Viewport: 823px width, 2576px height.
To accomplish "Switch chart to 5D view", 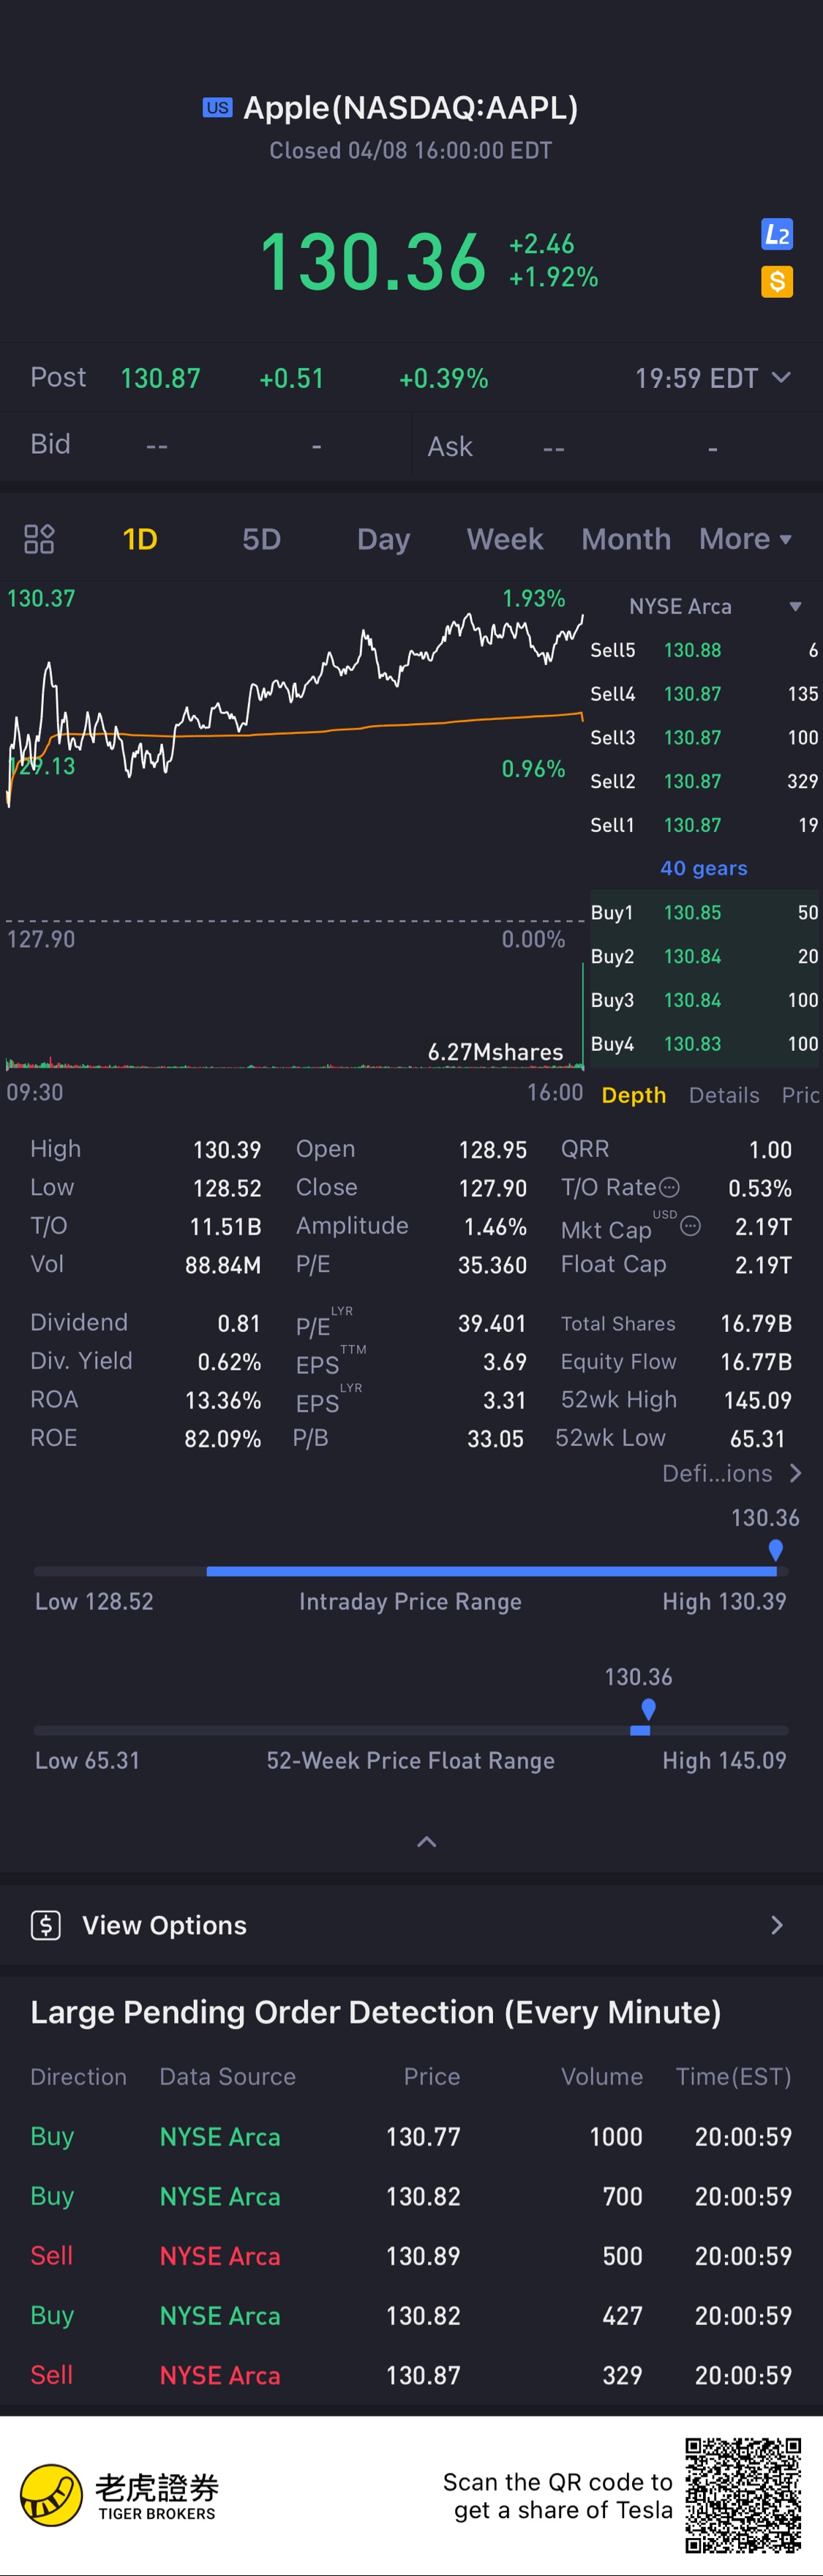I will (x=261, y=539).
